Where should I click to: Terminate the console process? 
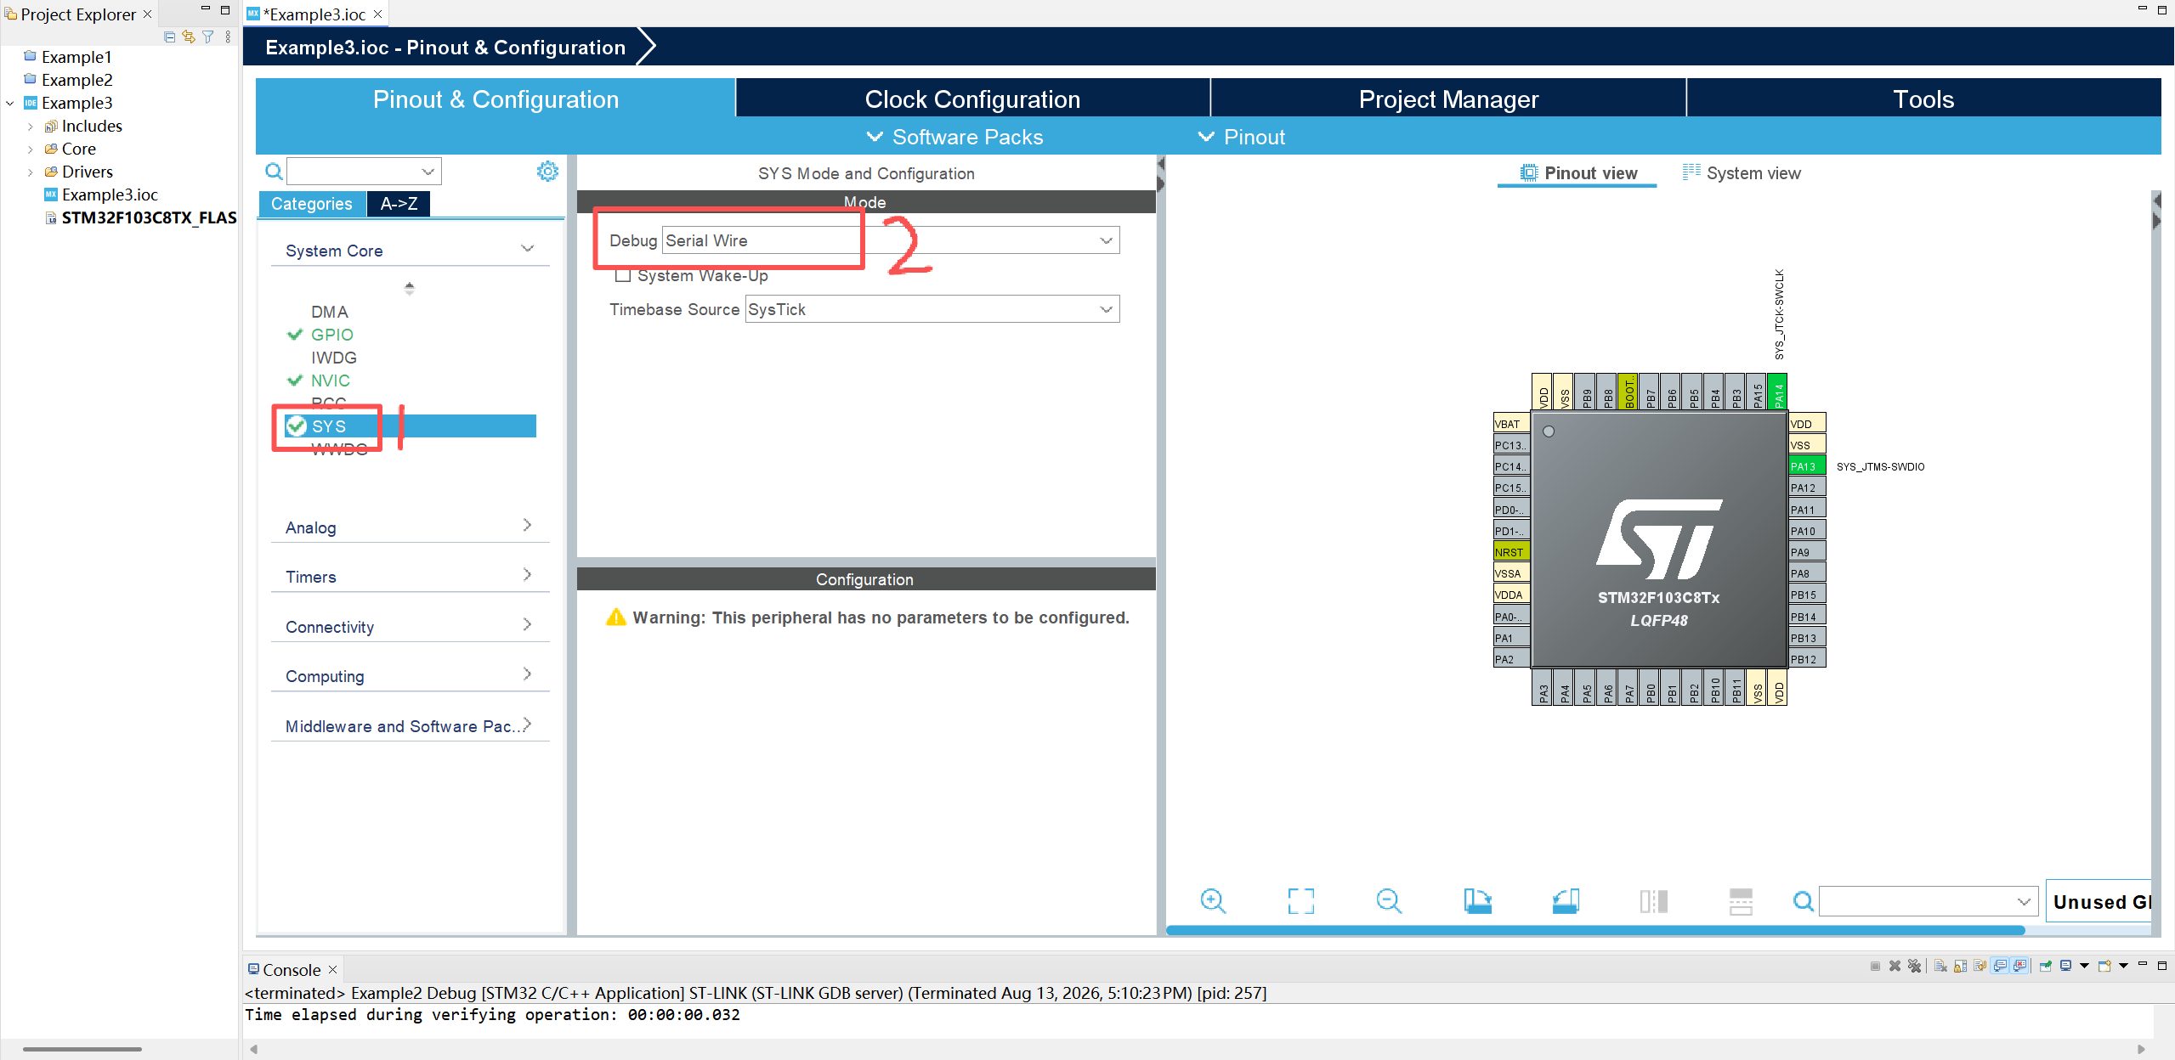1875,966
